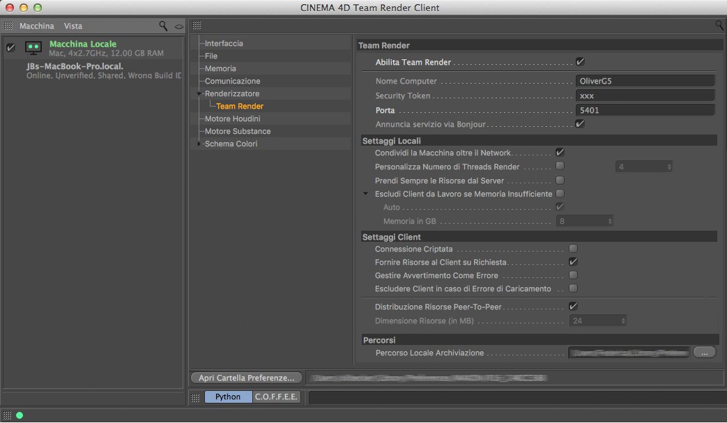The width and height of the screenshot is (727, 423).
Task: Select Comunicazione in the preferences tree
Action: pyautogui.click(x=232, y=81)
